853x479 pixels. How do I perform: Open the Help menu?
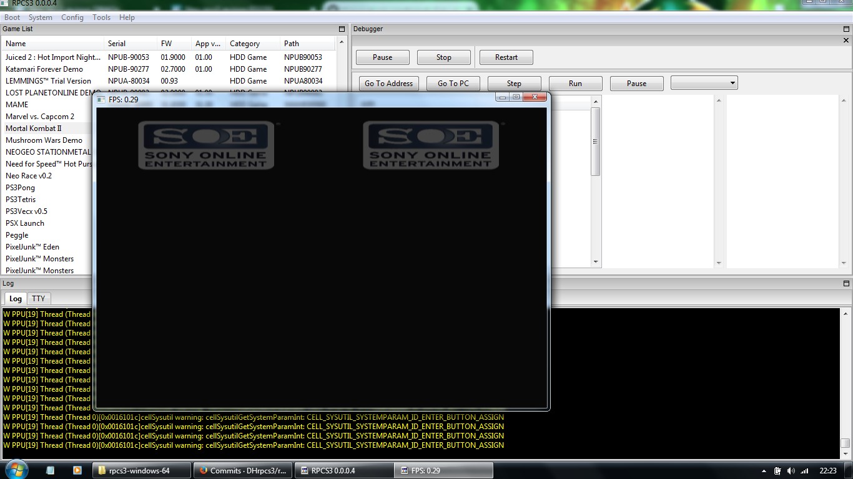pos(127,17)
